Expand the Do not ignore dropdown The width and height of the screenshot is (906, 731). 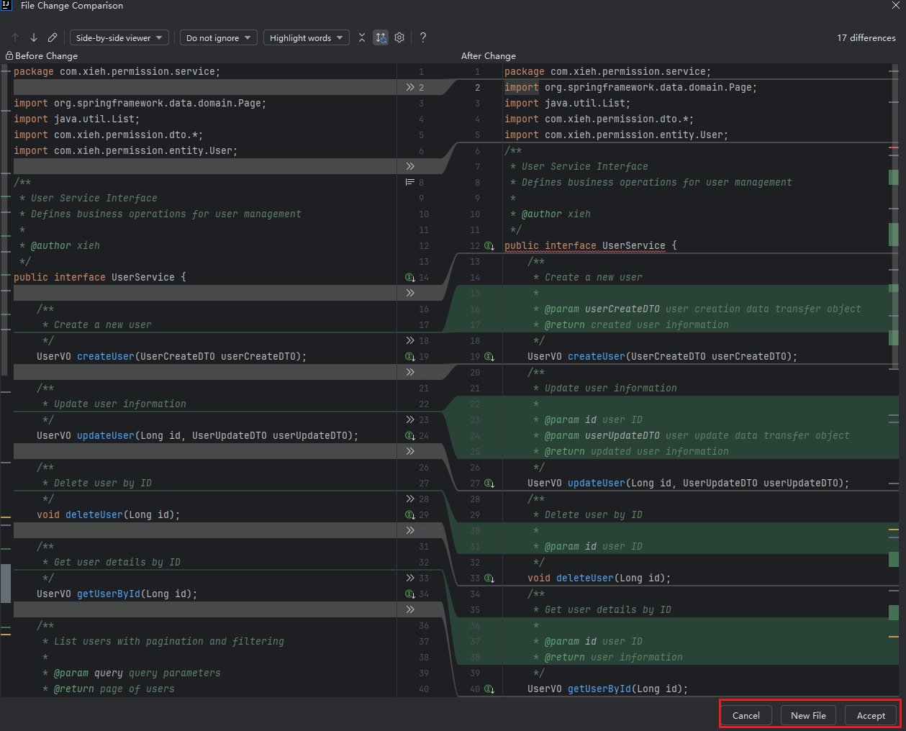[x=218, y=37]
